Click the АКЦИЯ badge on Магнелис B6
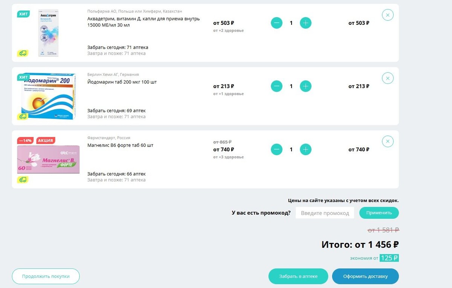Image resolution: width=452 pixels, height=288 pixels. (46, 140)
